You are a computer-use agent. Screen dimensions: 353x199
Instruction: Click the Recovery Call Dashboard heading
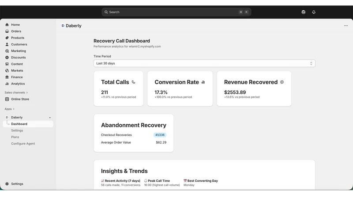click(x=122, y=41)
